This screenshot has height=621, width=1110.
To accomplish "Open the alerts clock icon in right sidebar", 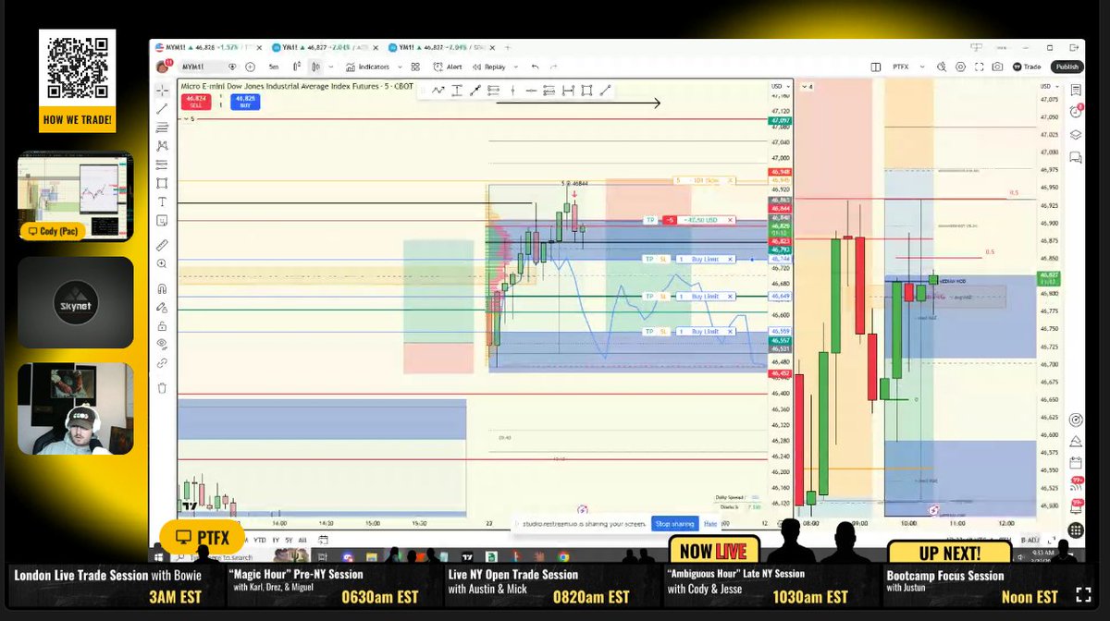I will (x=1075, y=112).
